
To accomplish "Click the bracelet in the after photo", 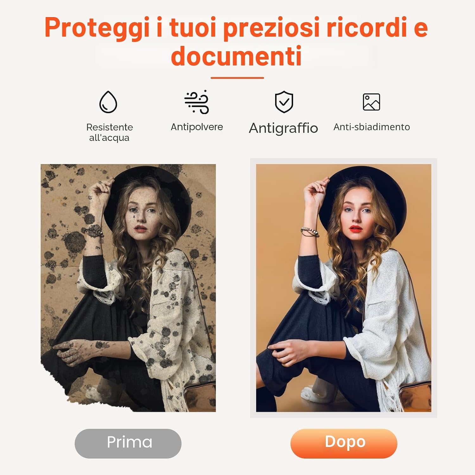I will point(309,232).
